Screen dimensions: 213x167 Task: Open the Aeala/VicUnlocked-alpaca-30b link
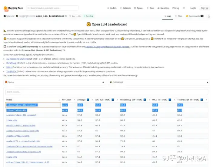[x=22, y=130]
